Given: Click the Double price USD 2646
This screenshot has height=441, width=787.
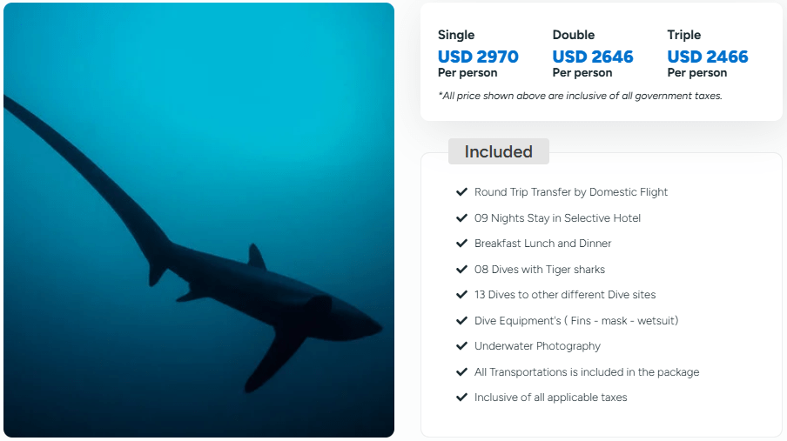Looking at the screenshot, I should [593, 57].
